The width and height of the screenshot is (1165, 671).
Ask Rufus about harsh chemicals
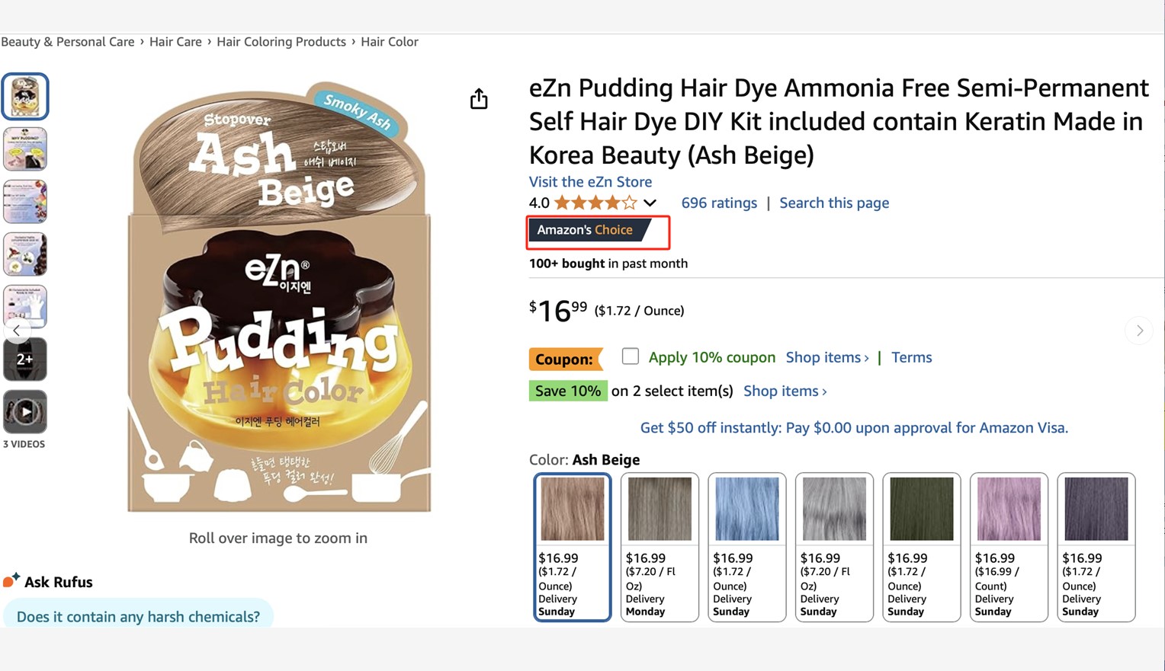tap(138, 616)
